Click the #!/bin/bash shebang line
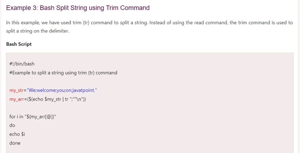 [x=22, y=64]
